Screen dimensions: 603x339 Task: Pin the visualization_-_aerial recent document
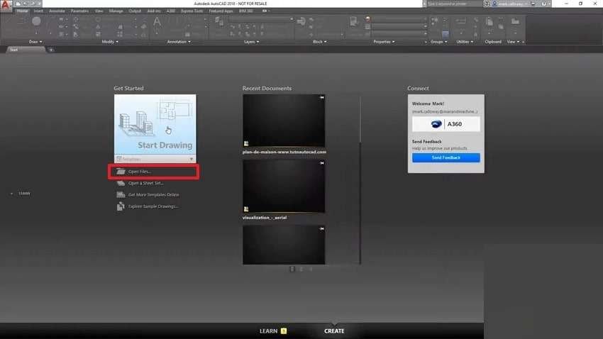pos(322,163)
